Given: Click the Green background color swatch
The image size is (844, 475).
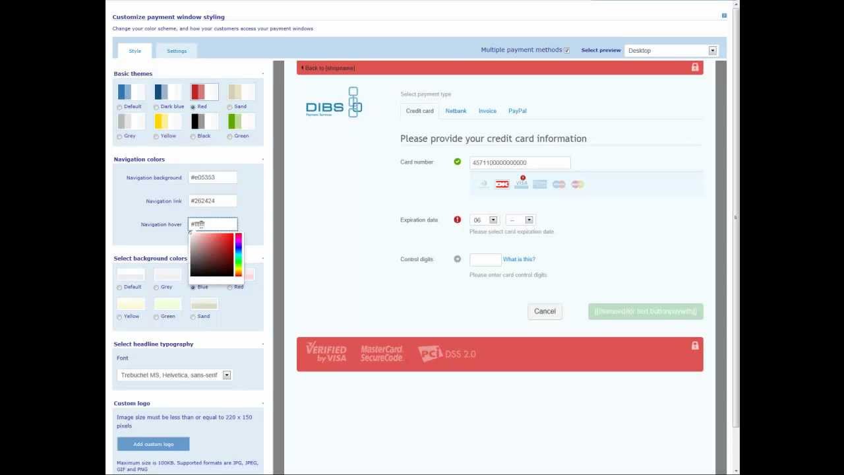Looking at the screenshot, I should [x=167, y=304].
